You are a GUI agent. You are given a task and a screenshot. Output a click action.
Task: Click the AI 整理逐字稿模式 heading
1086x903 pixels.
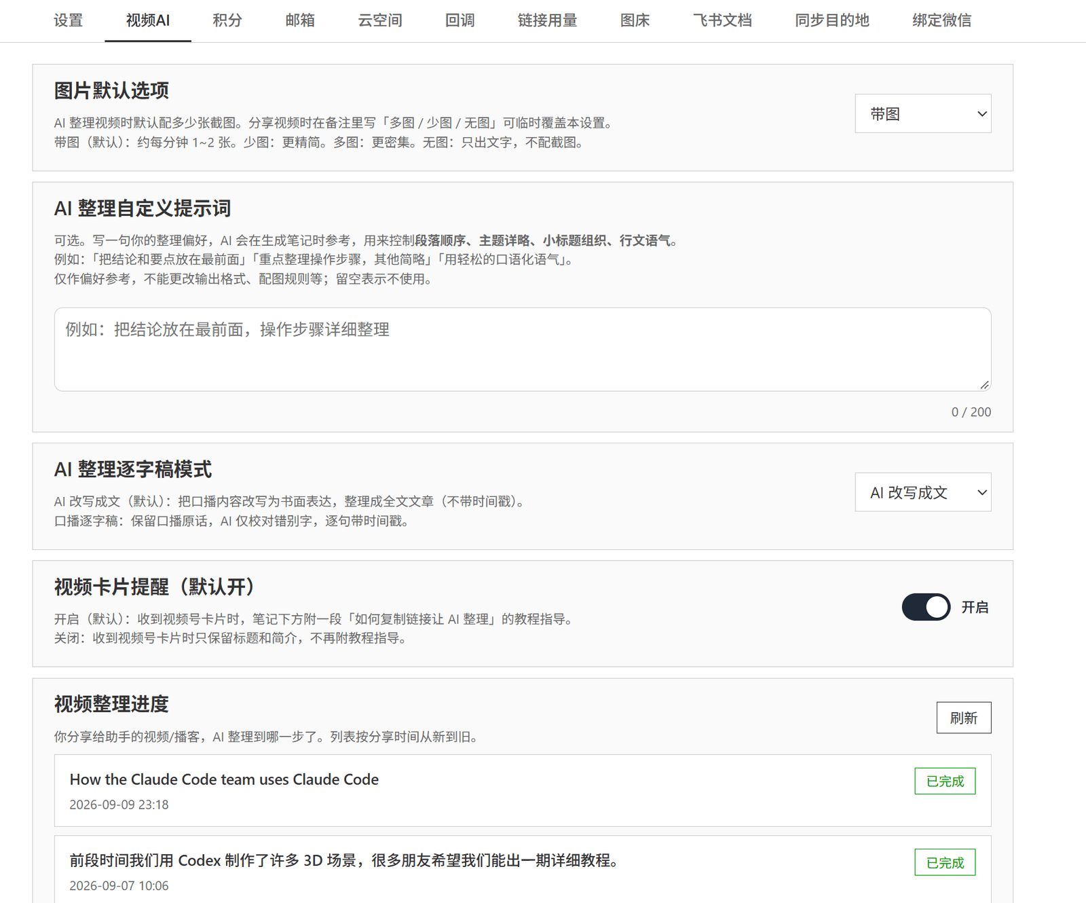tap(133, 469)
